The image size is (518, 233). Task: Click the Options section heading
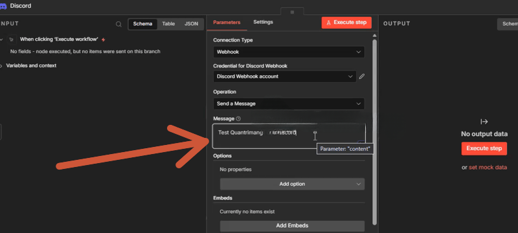coord(222,156)
